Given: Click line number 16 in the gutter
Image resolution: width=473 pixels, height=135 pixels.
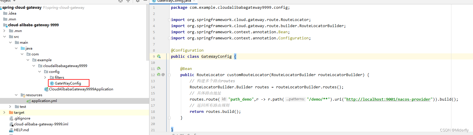Looking at the screenshot, I should pos(153,99).
